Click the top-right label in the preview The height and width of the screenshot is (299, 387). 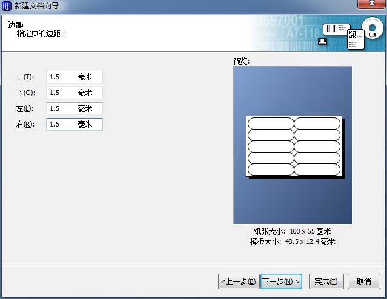(317, 123)
